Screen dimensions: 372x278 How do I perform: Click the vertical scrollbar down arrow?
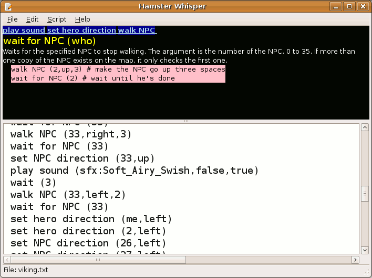point(365,250)
